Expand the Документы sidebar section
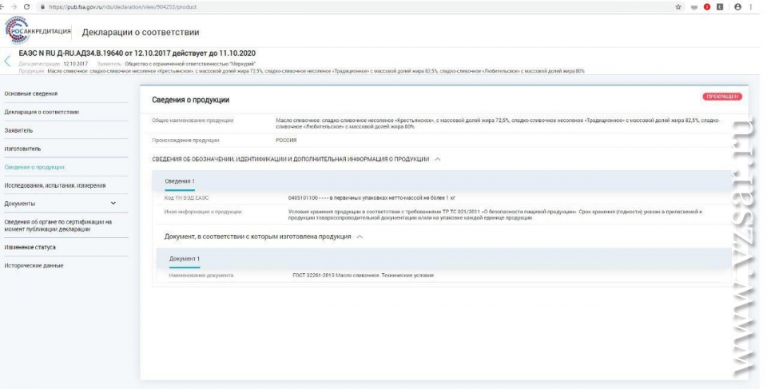 (113, 204)
